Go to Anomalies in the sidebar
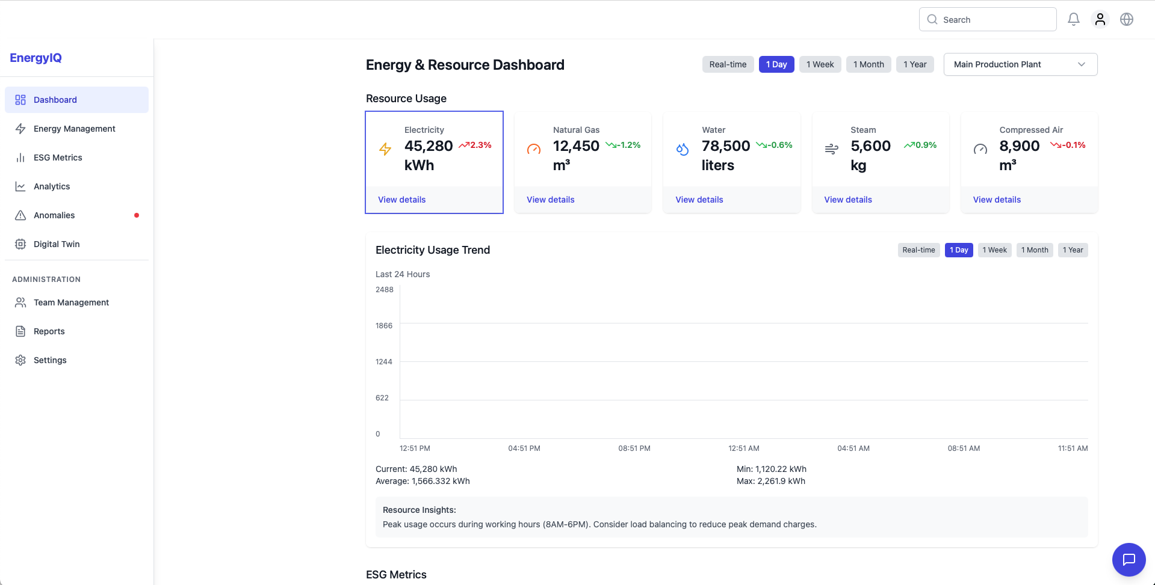Image resolution: width=1155 pixels, height=585 pixels. click(x=54, y=215)
